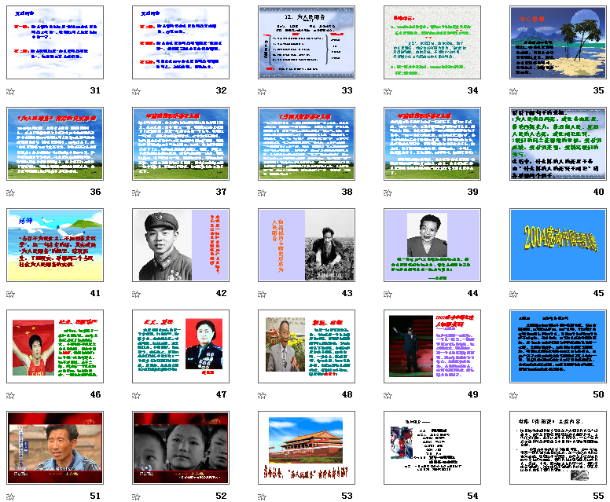Select slide 51 man interview thumbnail

[x=55, y=448]
